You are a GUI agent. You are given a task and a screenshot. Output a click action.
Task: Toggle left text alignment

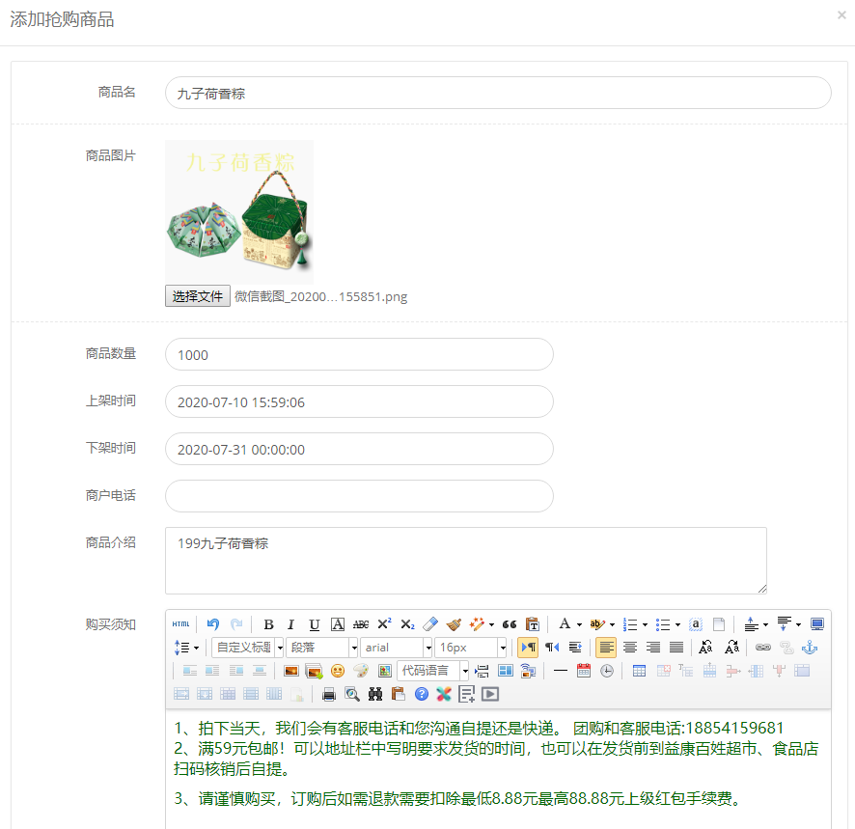pos(606,648)
